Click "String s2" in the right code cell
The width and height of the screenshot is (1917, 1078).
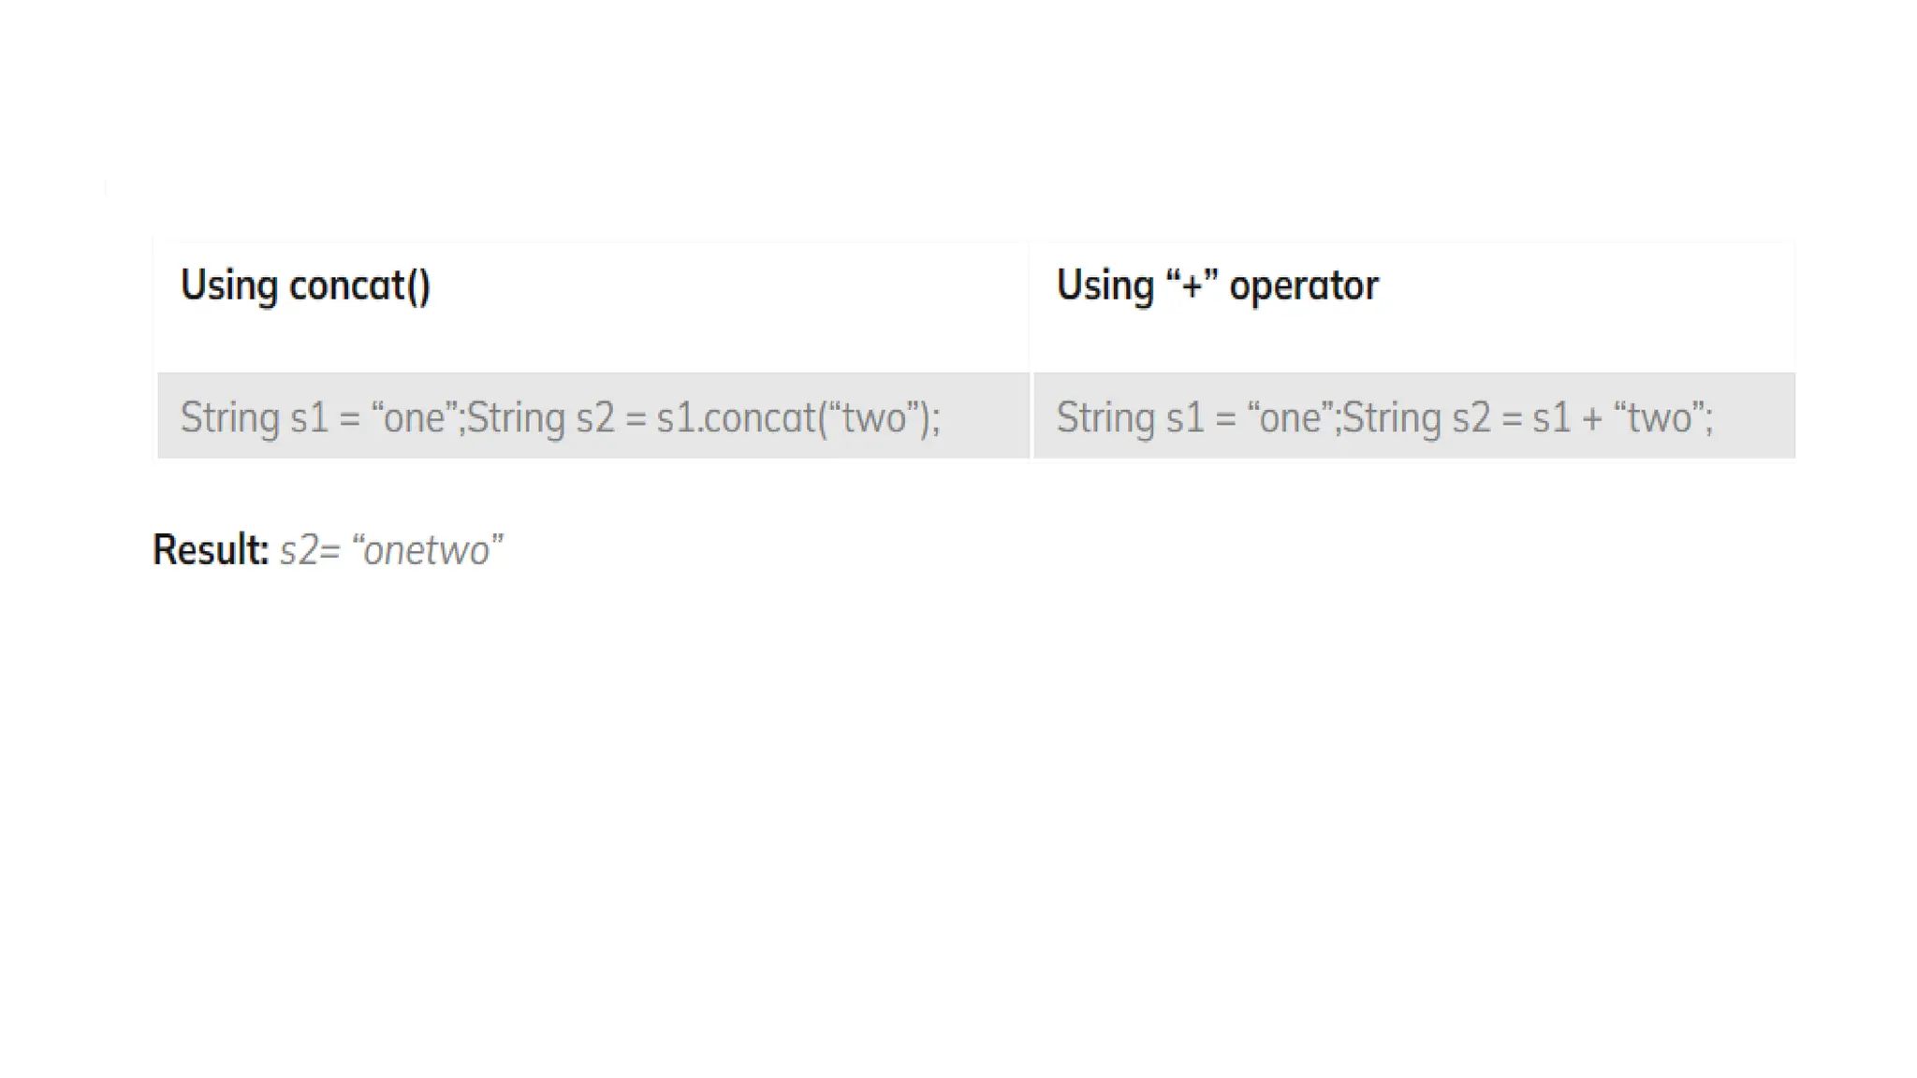1417,417
